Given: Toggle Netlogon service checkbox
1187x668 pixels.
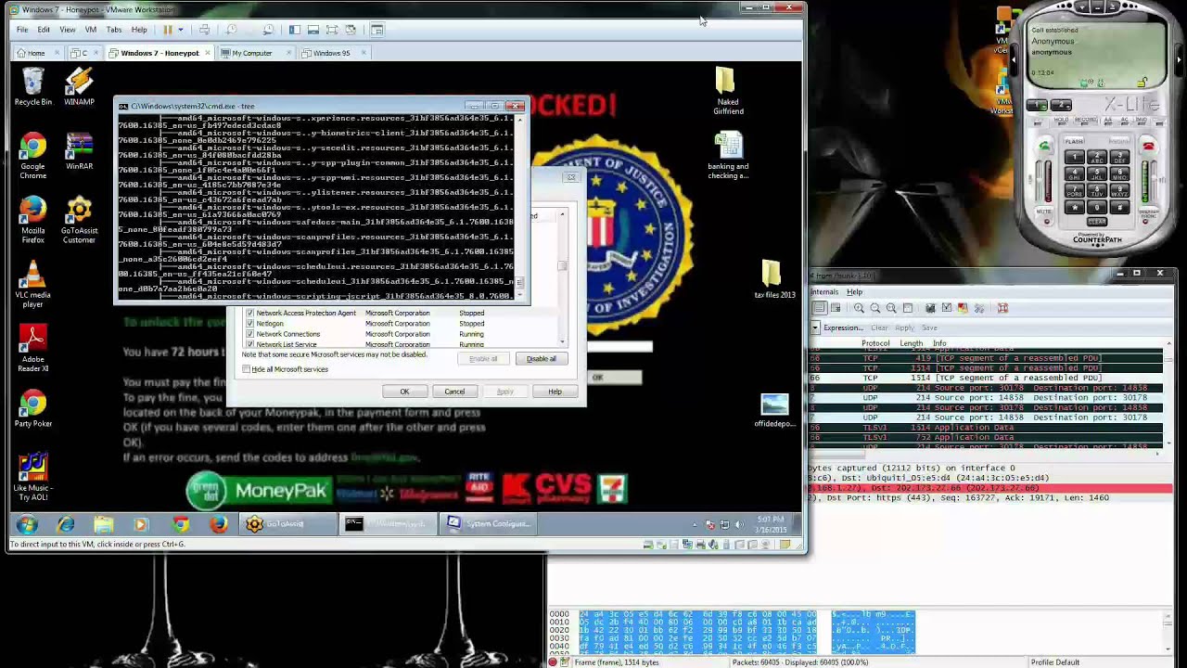Looking at the screenshot, I should pyautogui.click(x=249, y=324).
